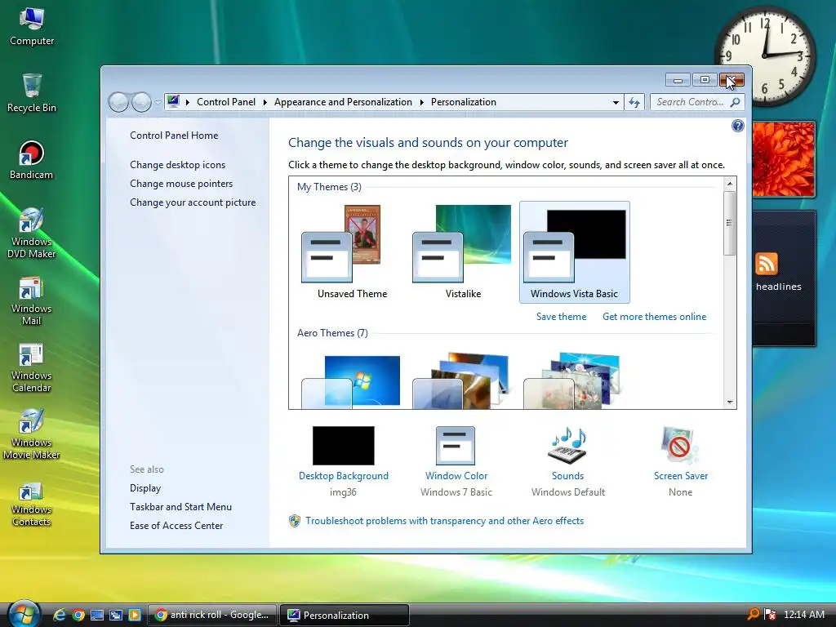The image size is (836, 627).
Task: Click the tray search orange magnifier icon
Action: pos(754,614)
